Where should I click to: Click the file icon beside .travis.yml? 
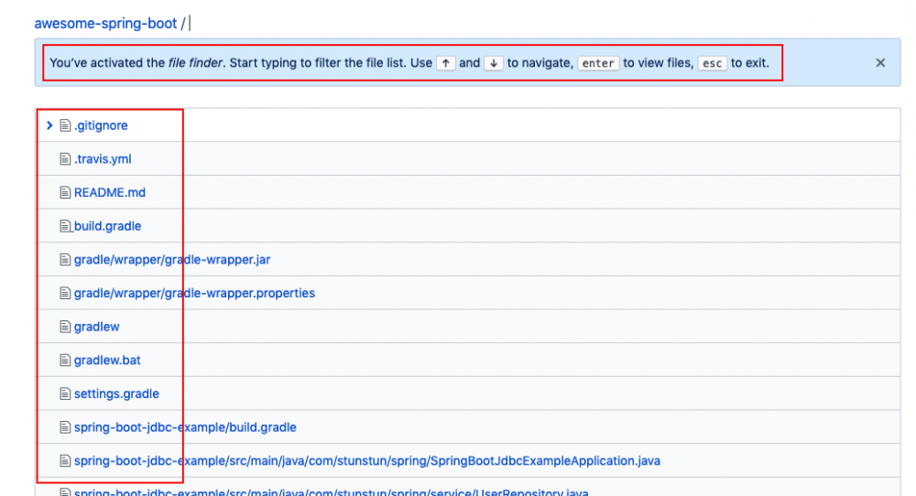(x=65, y=158)
